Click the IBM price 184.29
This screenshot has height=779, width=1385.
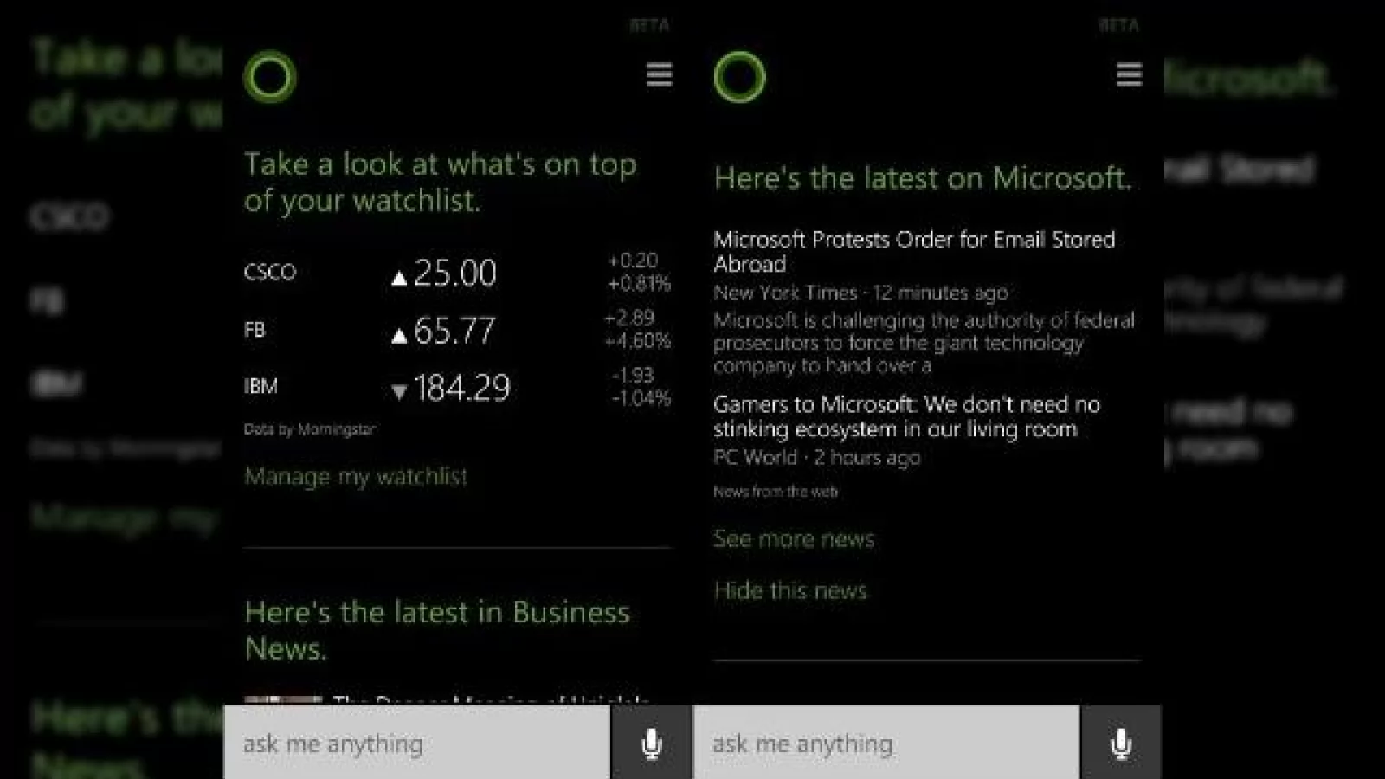point(462,388)
